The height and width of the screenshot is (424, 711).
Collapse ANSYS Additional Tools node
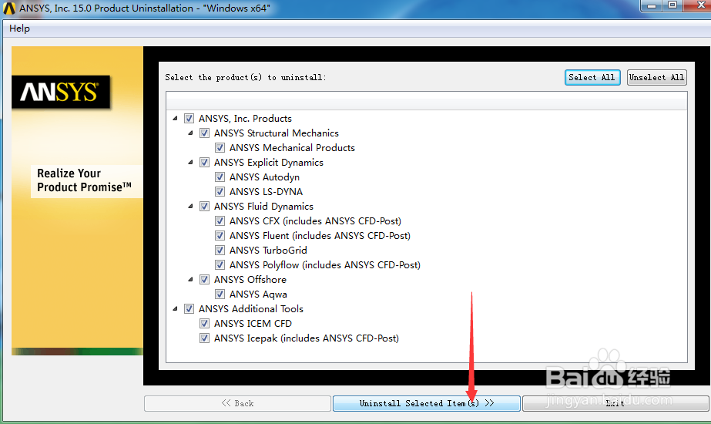pos(175,308)
